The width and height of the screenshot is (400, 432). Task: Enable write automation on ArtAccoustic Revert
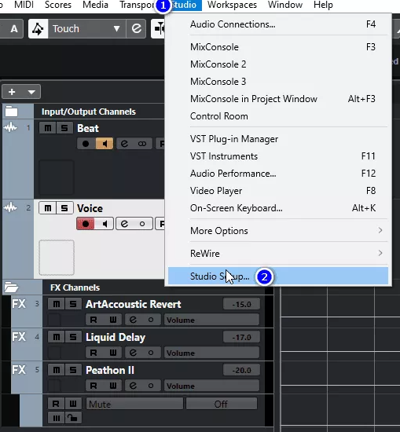(x=112, y=320)
